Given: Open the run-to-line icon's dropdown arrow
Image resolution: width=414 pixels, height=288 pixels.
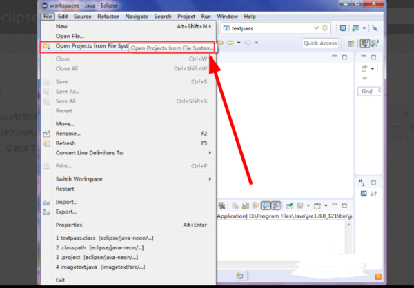Looking at the screenshot, I should coord(364,28).
